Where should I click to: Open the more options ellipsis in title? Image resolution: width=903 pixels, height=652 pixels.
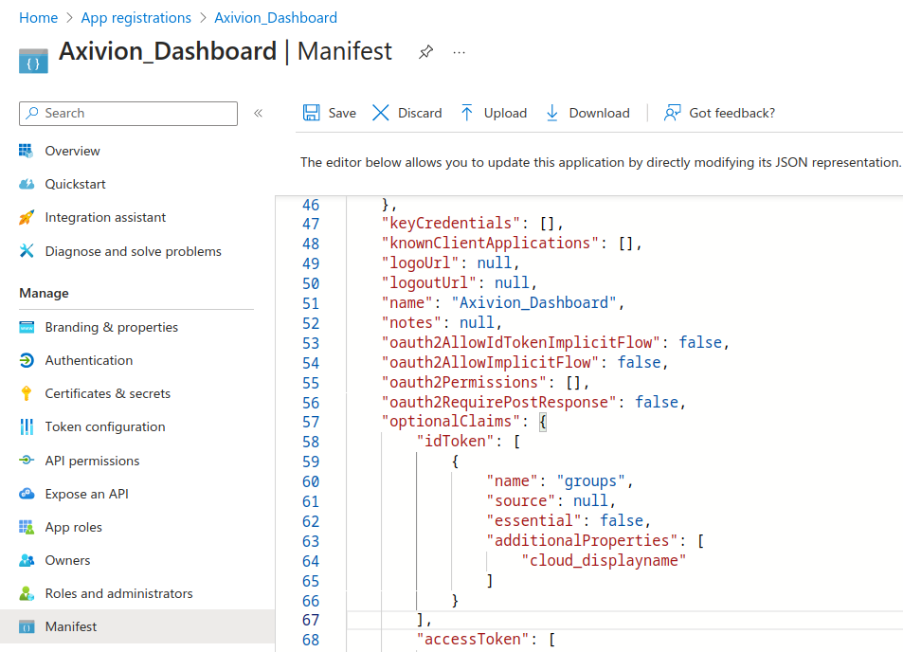pyautogui.click(x=459, y=52)
